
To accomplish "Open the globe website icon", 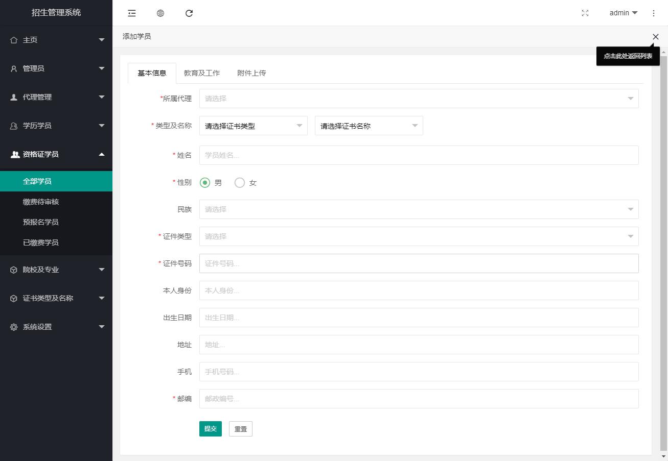I will point(160,13).
